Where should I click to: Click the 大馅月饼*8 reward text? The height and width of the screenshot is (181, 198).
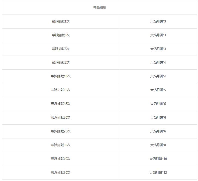coord(158,145)
